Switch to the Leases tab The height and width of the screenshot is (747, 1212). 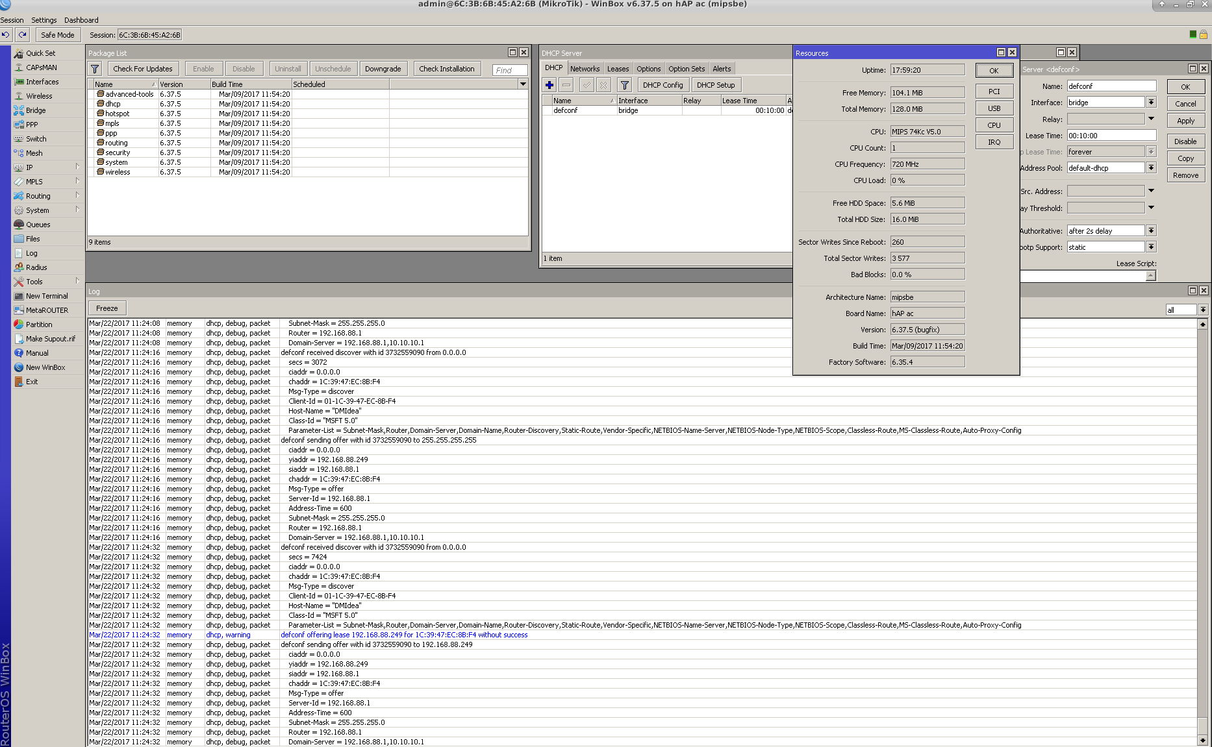click(618, 68)
